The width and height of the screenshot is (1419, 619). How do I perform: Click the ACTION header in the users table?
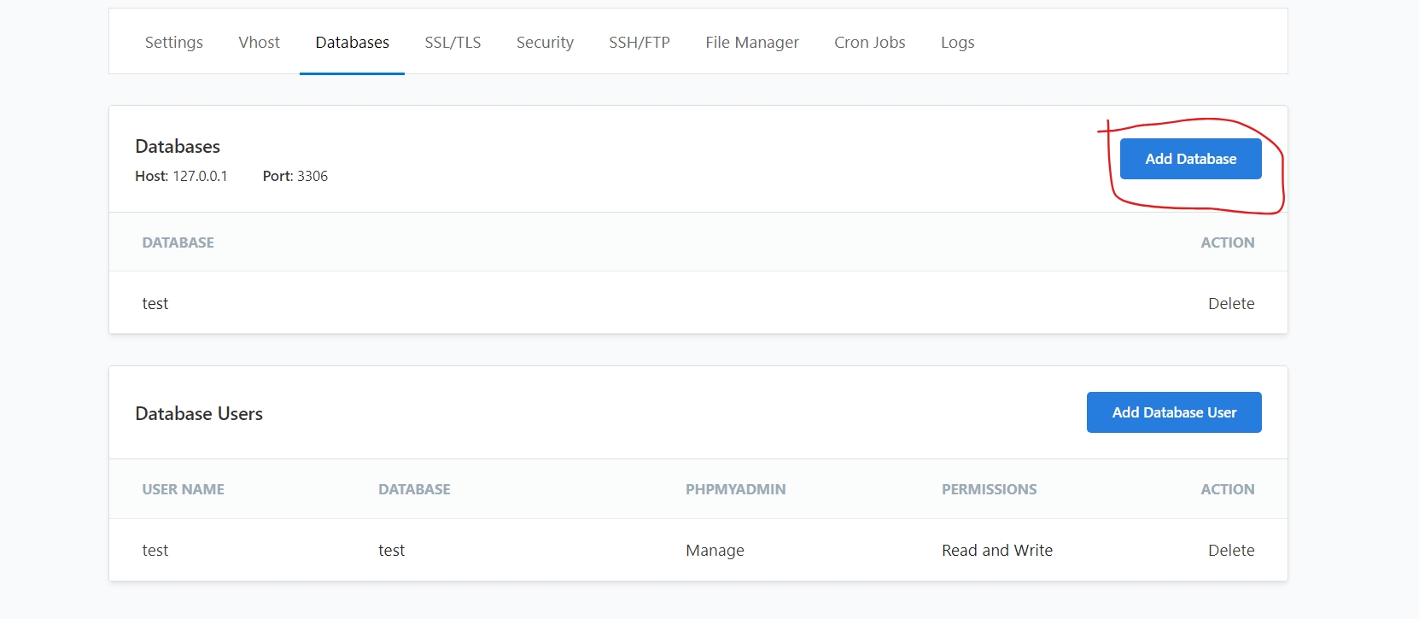pos(1228,489)
